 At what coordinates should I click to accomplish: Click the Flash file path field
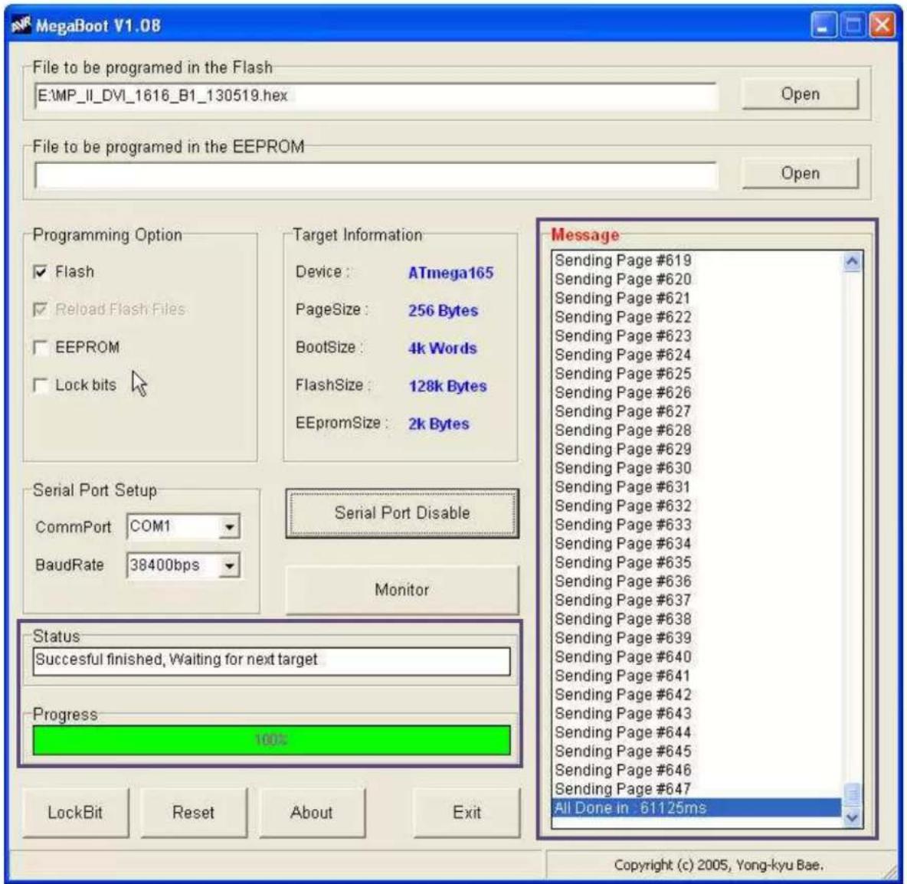[x=375, y=96]
